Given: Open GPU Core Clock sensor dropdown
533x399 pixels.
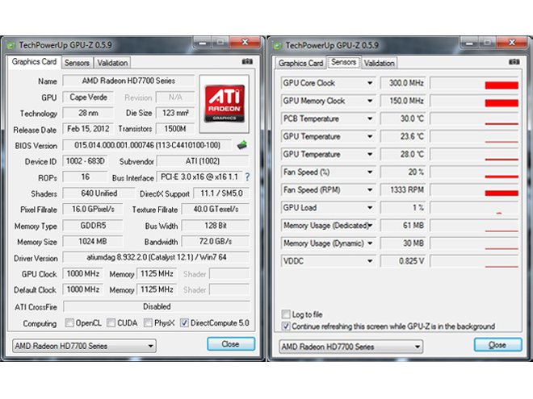Looking at the screenshot, I should click(x=370, y=83).
